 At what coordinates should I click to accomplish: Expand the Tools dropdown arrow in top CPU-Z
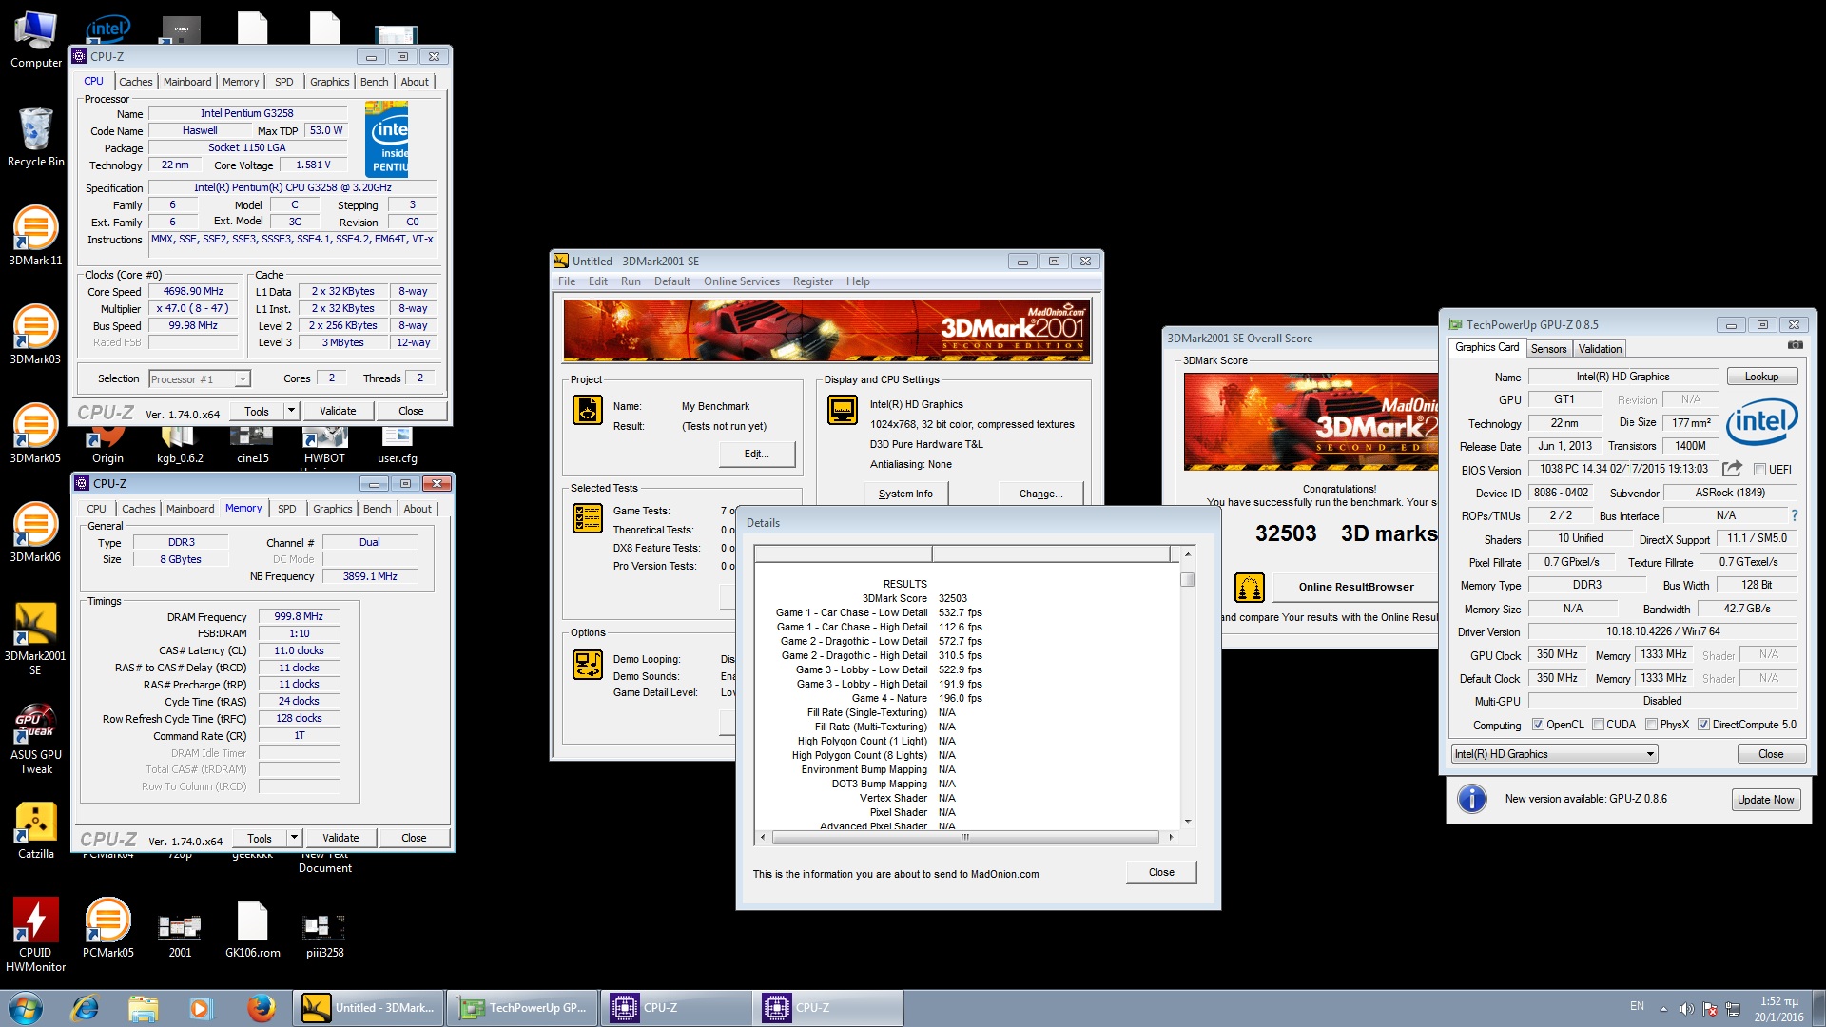pyautogui.click(x=292, y=411)
